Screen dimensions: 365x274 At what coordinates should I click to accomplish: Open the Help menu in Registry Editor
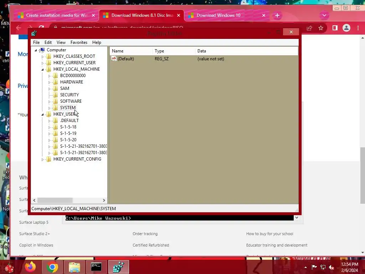coord(97,42)
